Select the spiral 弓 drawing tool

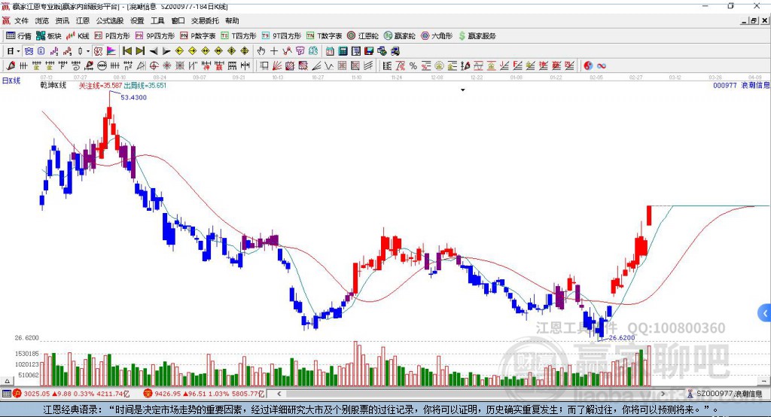76,65
